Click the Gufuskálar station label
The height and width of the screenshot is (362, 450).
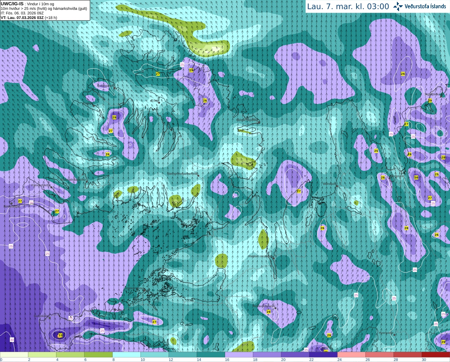click(41, 316)
